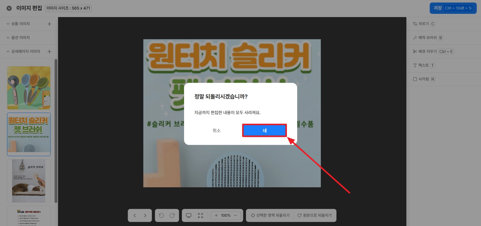Click the plus icon beside 100% zoom
The image size is (481, 226).
click(216, 215)
